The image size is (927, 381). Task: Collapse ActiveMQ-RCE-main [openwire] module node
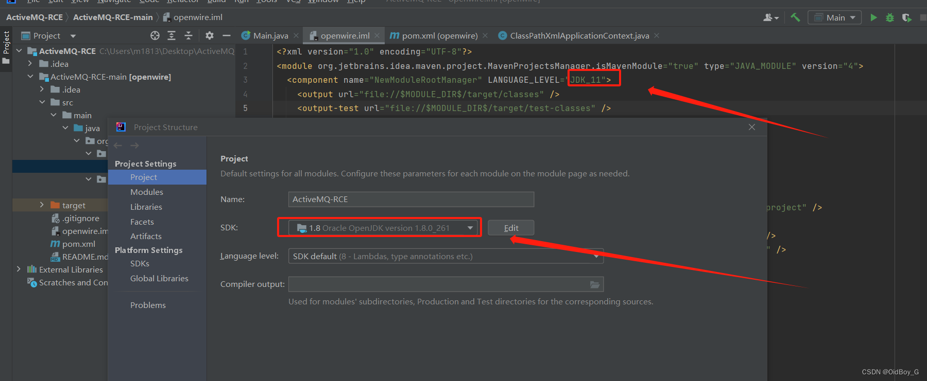pyautogui.click(x=30, y=77)
